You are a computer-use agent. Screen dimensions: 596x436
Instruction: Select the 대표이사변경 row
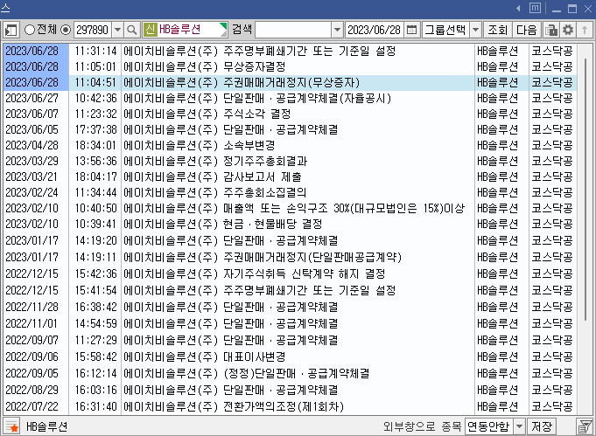(290, 356)
